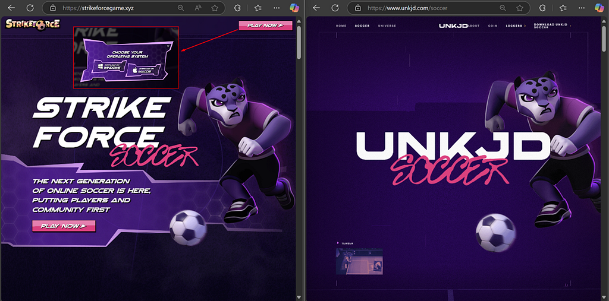This screenshot has width=609, height=301.
Task: Open ABOUT in the UNKJD navigation
Action: coord(474,26)
